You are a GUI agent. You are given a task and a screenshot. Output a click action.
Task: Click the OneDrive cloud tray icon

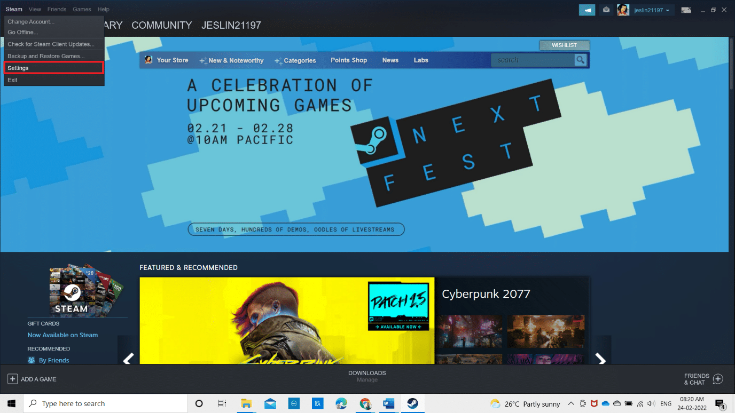coord(605,404)
